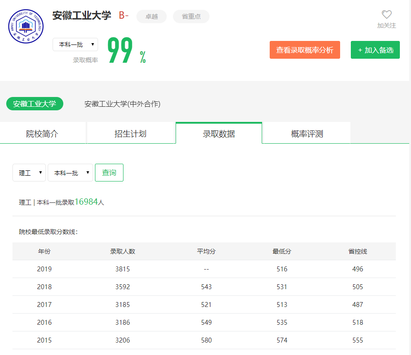Click the 2017 year cell
This screenshot has width=411, height=355.
[x=44, y=305]
